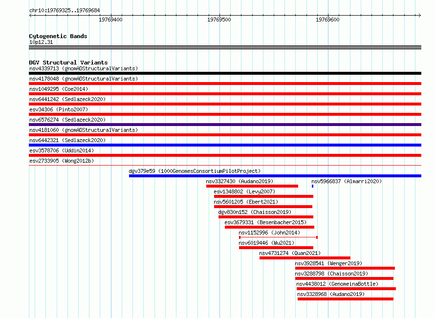
Task: Select the red bar of nsv3327430
Action: [252, 186]
